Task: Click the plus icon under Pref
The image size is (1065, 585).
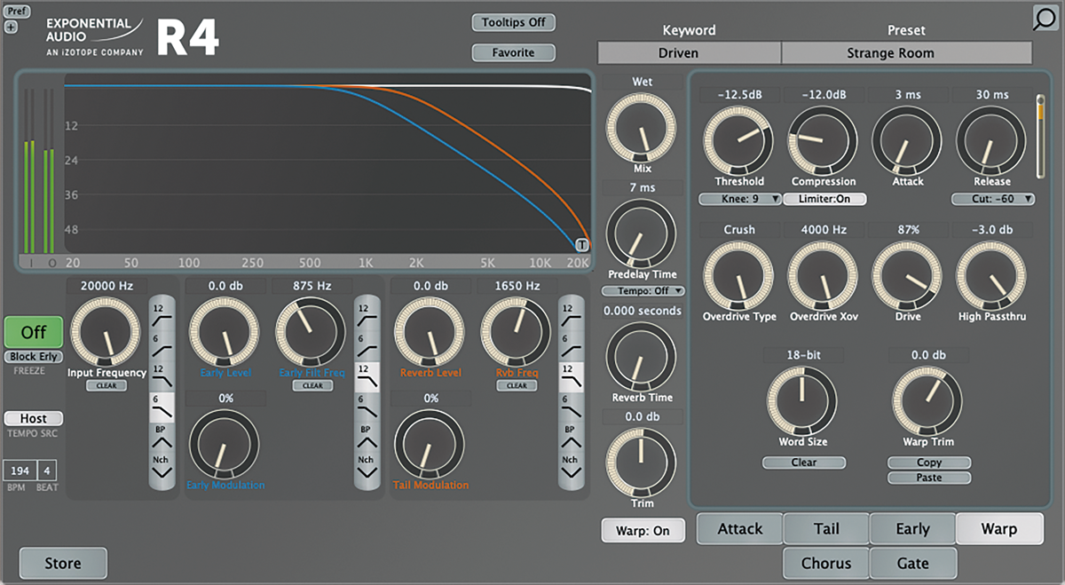Action: (x=11, y=27)
